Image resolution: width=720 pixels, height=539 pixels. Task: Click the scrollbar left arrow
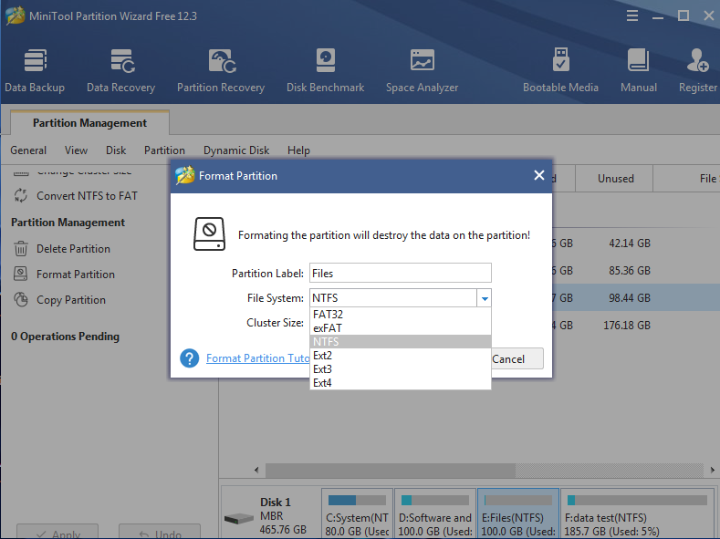pyautogui.click(x=256, y=470)
